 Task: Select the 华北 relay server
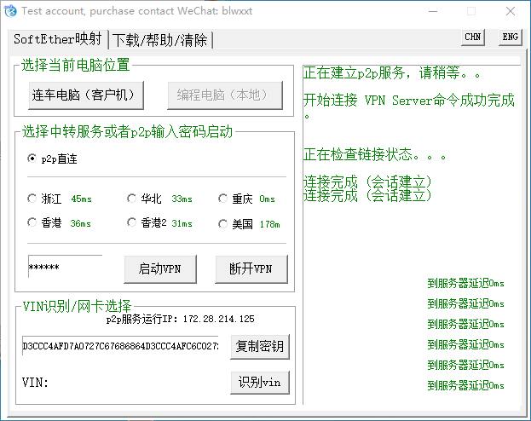(x=131, y=199)
